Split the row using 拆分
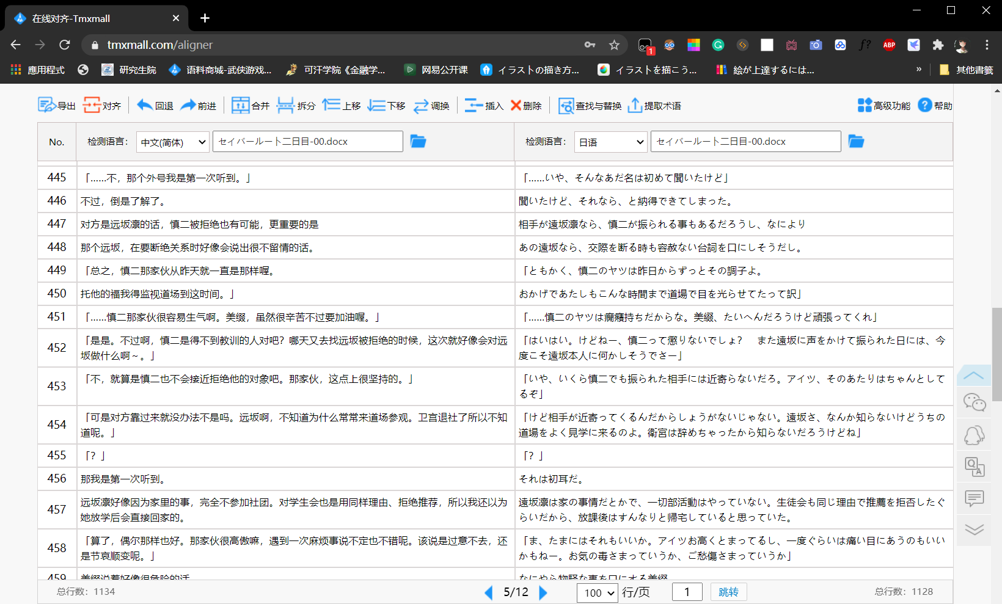This screenshot has height=604, width=1002. [296, 106]
